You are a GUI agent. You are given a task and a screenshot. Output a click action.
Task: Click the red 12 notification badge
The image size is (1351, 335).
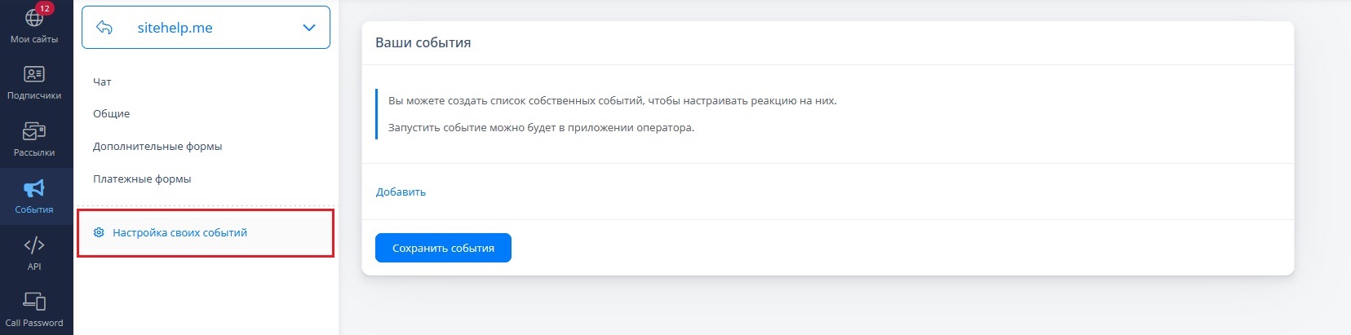45,8
